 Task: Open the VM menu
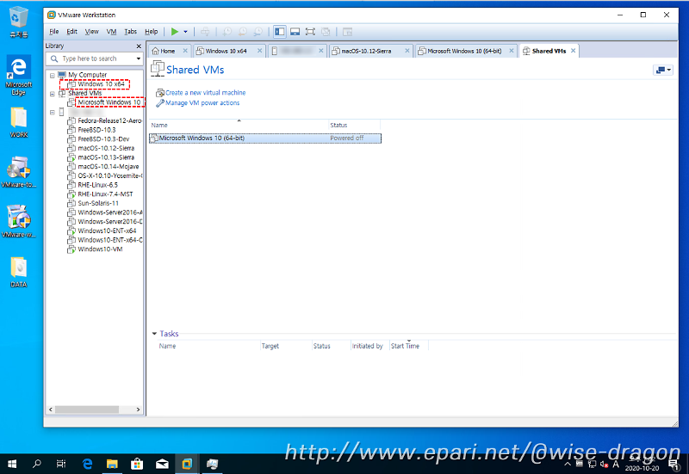pos(111,32)
